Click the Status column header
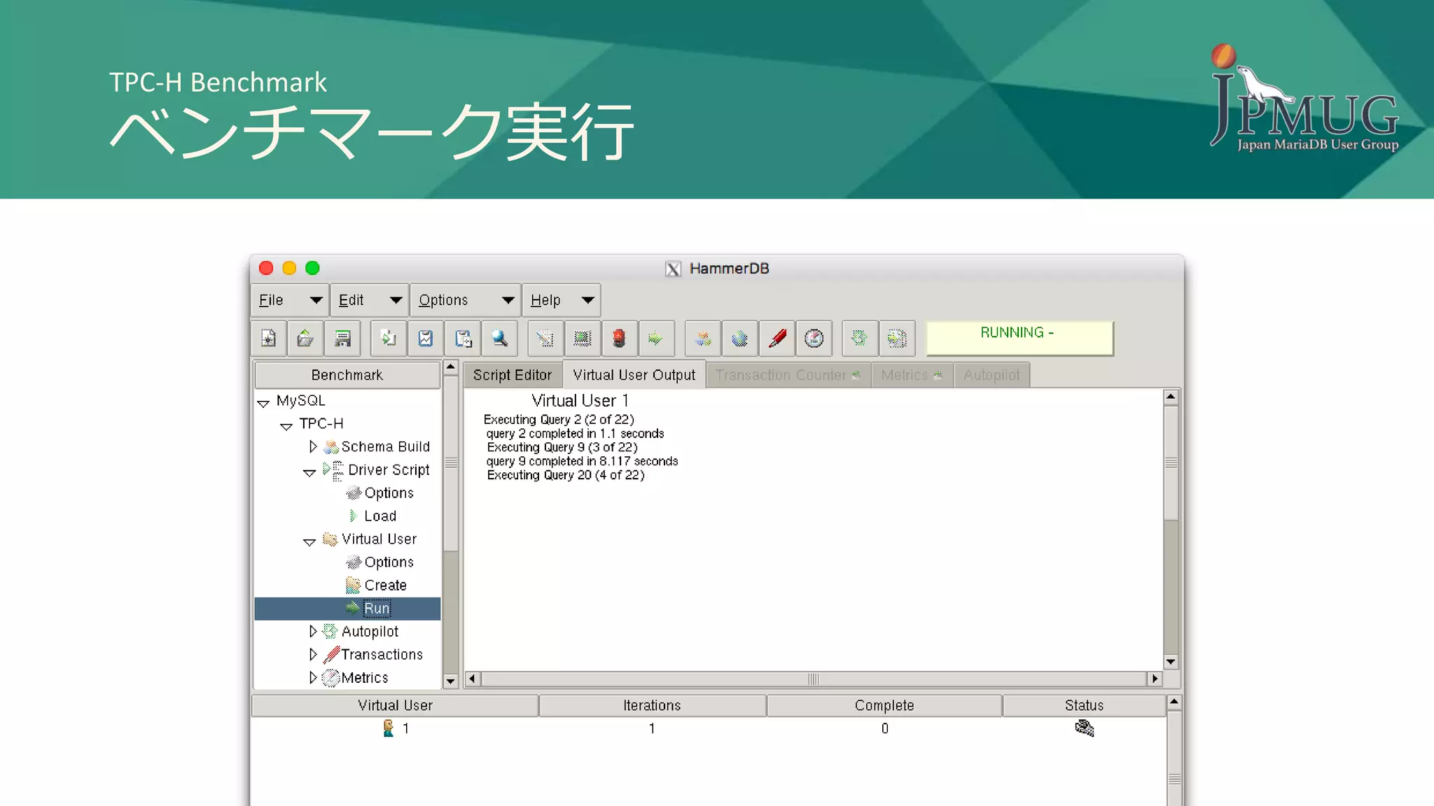The width and height of the screenshot is (1434, 806). [1084, 705]
